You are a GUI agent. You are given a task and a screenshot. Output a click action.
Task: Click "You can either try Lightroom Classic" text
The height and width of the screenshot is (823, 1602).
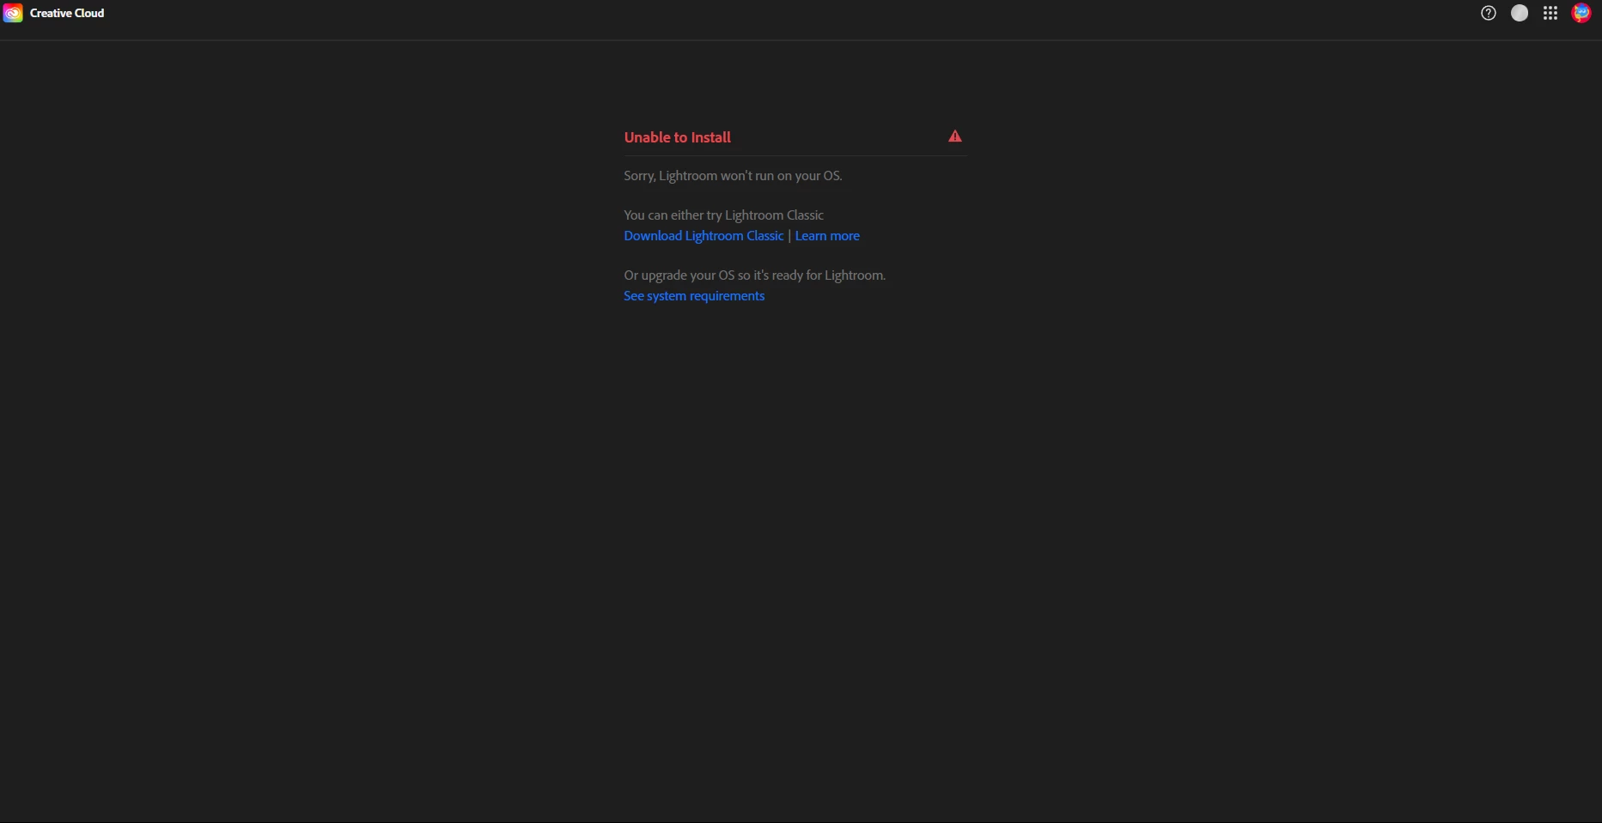click(723, 215)
